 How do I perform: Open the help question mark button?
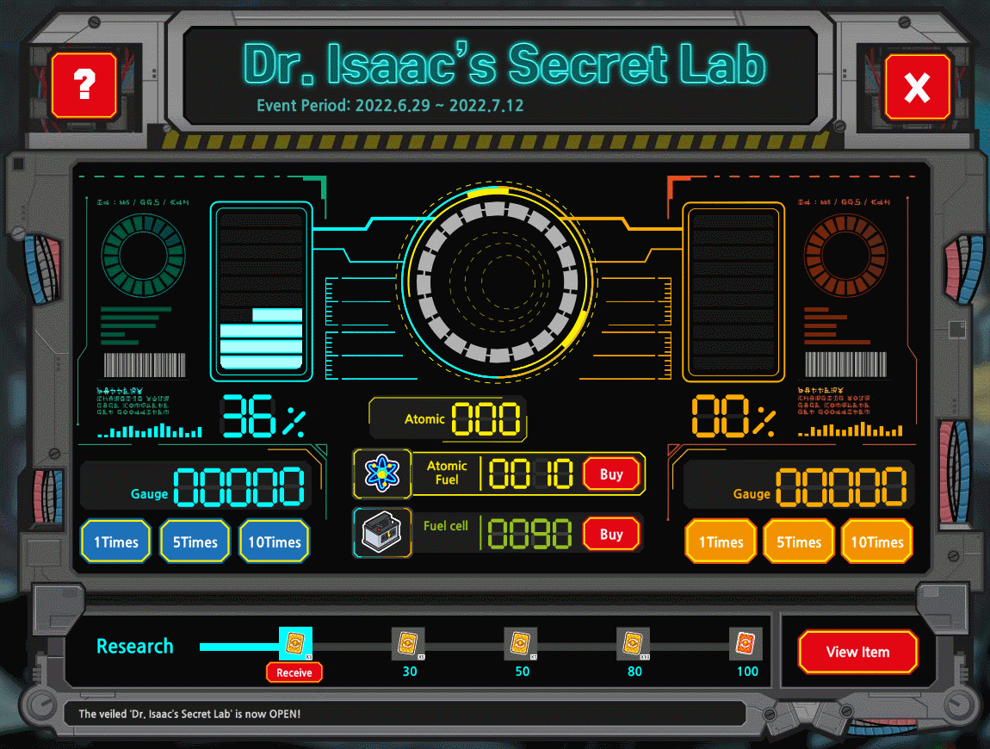tap(84, 85)
